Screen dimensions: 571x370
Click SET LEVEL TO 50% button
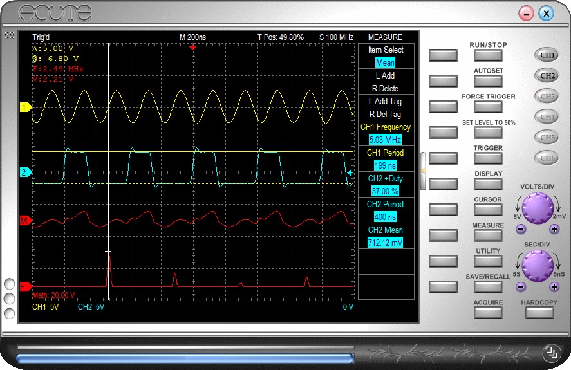click(488, 133)
